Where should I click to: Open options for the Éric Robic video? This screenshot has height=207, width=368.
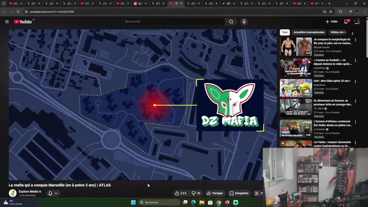pos(355,122)
